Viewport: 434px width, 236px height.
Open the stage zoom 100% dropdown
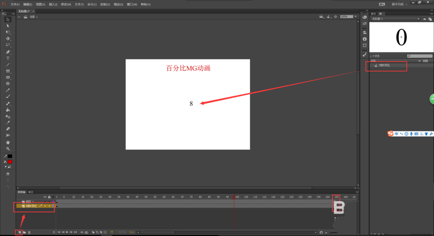(355, 17)
